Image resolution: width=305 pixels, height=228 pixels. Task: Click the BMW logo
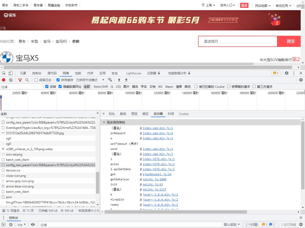click(x=6, y=57)
